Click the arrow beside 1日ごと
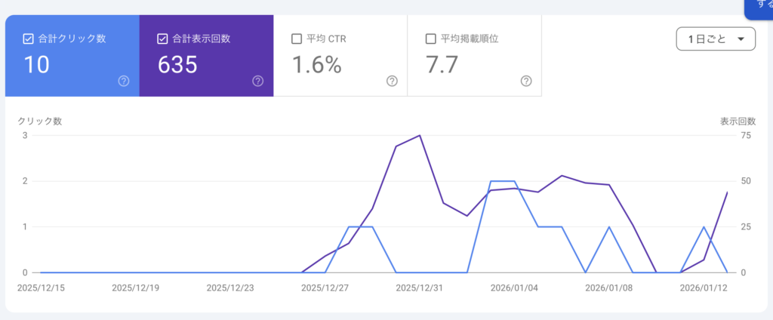Screen dimensions: 773x320 [741, 39]
